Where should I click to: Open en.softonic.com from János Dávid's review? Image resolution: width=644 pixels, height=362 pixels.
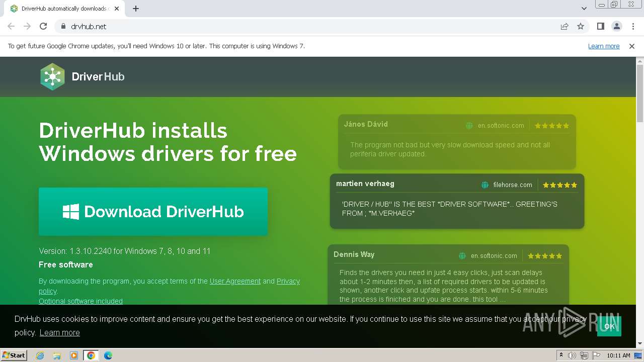pos(501,126)
